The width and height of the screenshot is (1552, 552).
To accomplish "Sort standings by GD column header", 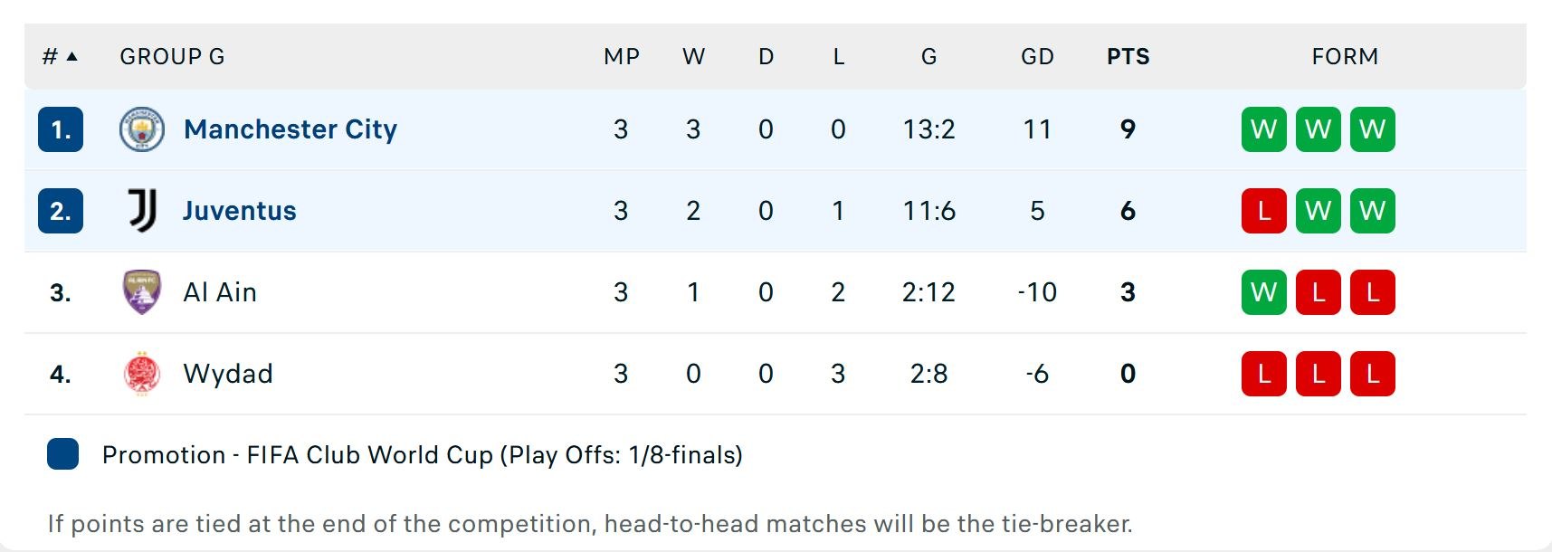I will pyautogui.click(x=1037, y=56).
